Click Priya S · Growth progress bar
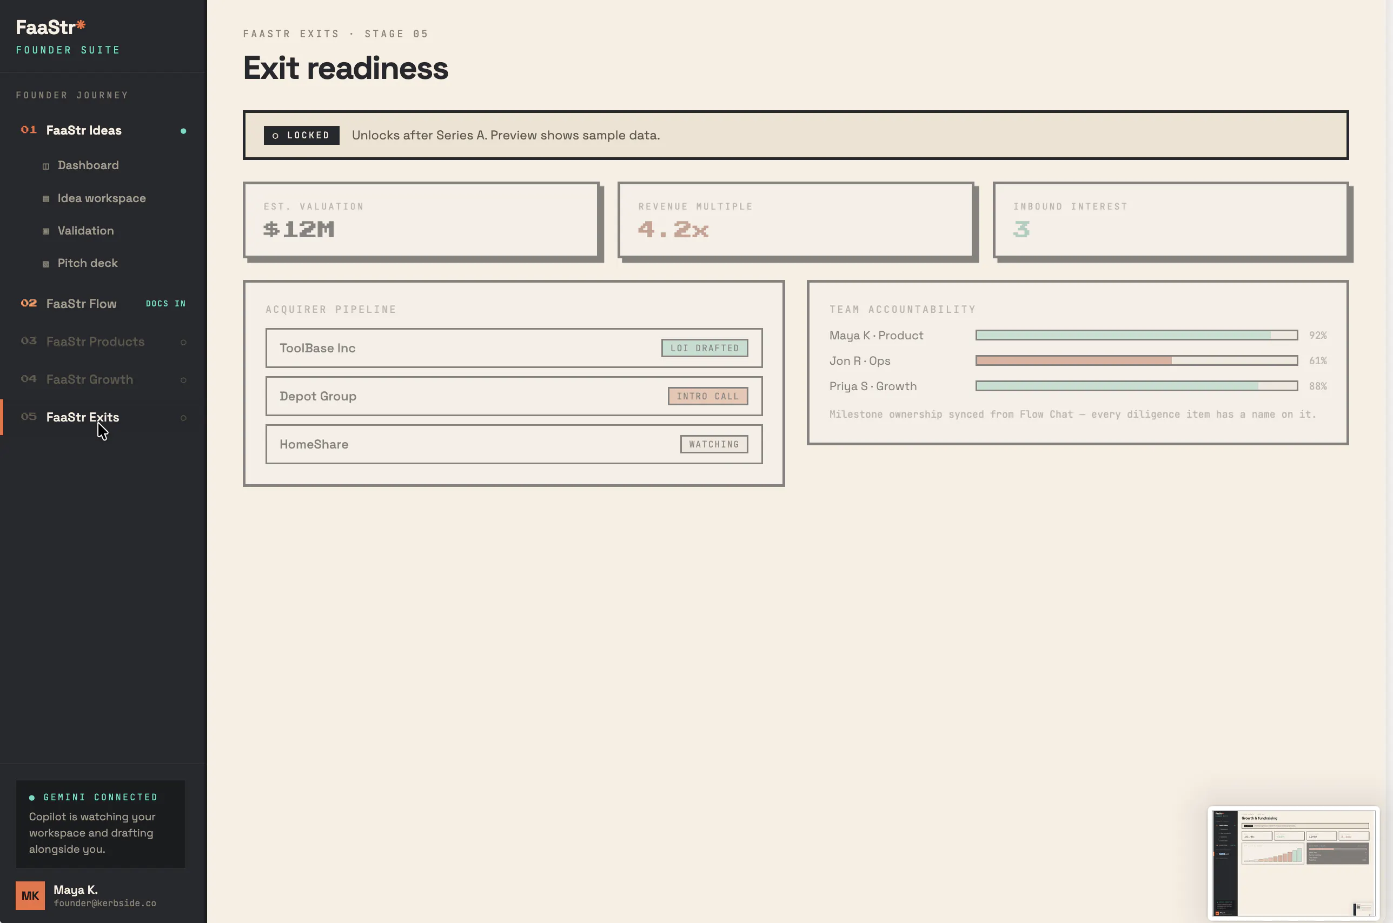 click(1137, 386)
